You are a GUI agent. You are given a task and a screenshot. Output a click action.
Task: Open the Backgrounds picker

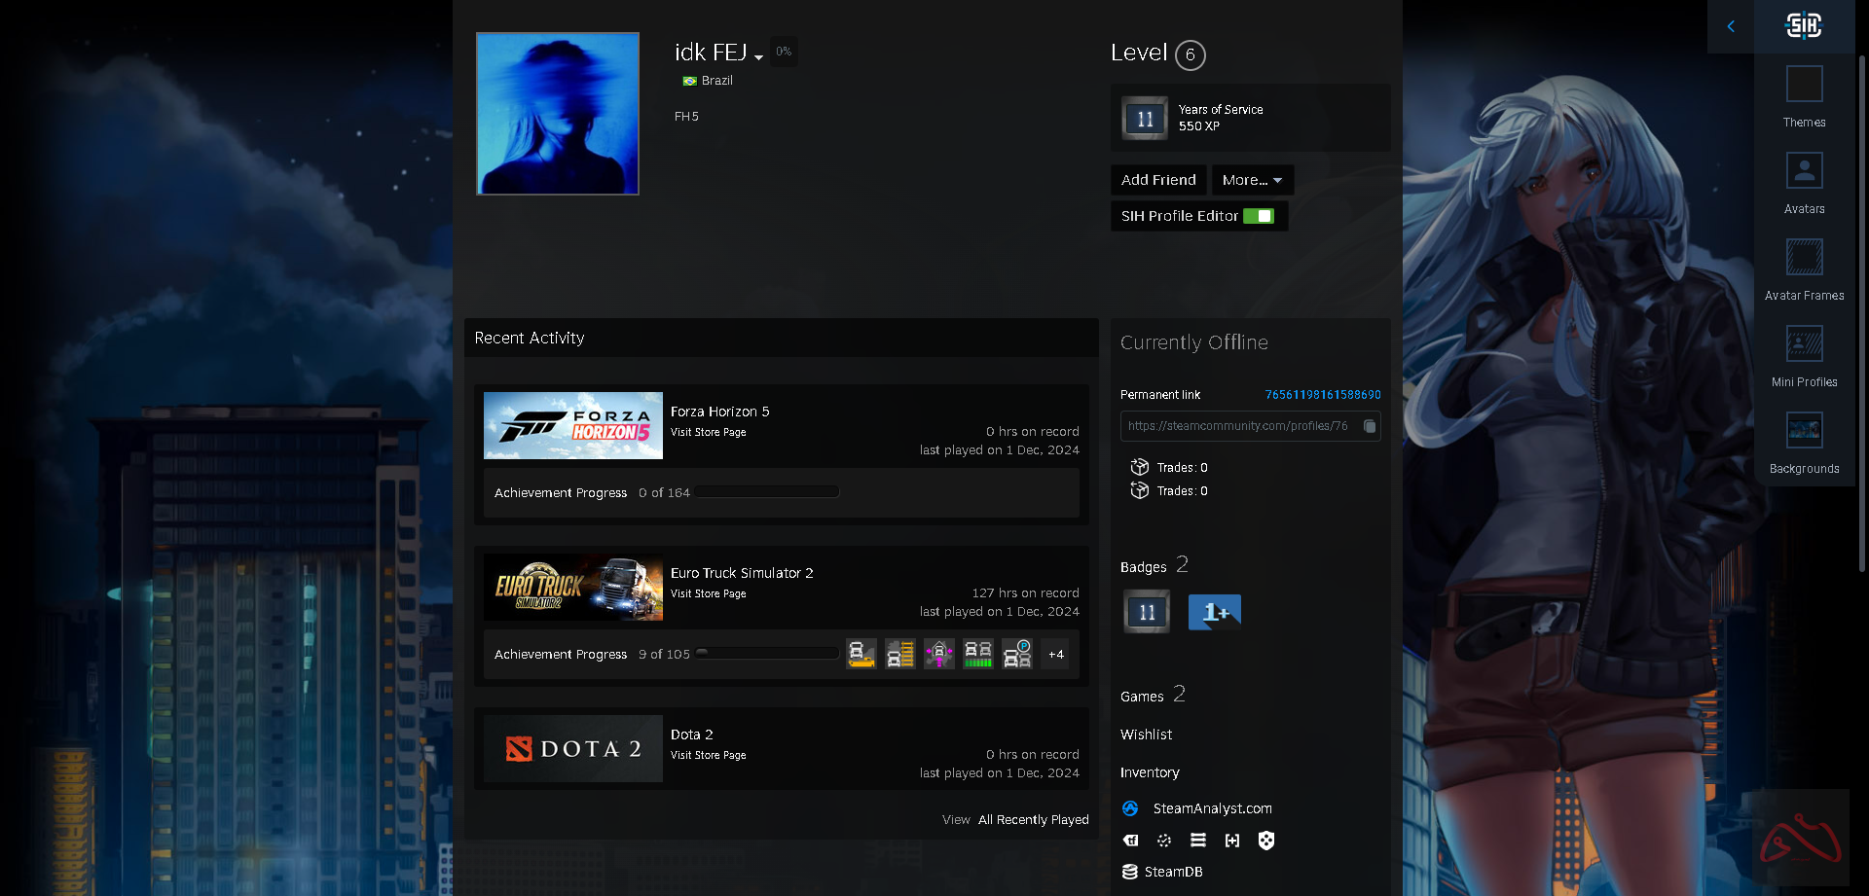(1804, 442)
